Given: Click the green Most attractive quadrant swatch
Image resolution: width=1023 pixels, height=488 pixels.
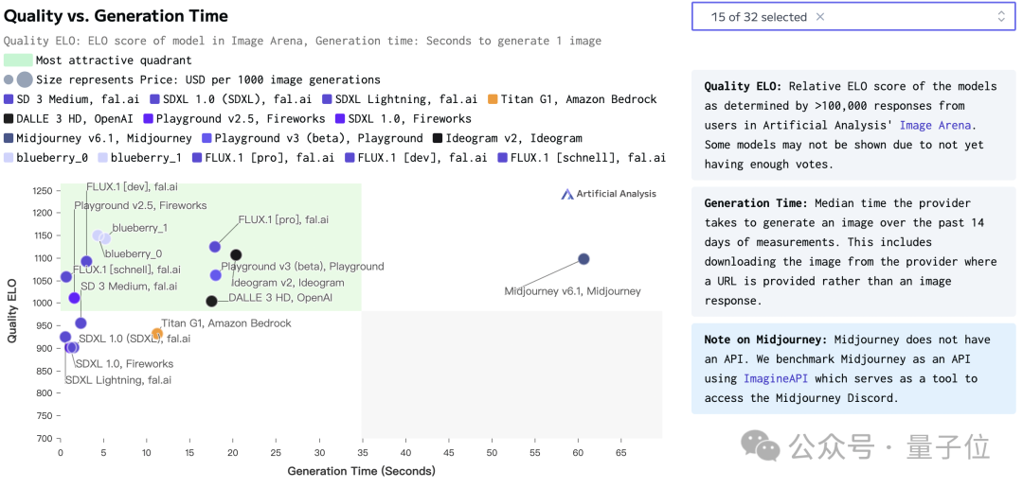Looking at the screenshot, I should 17,61.
